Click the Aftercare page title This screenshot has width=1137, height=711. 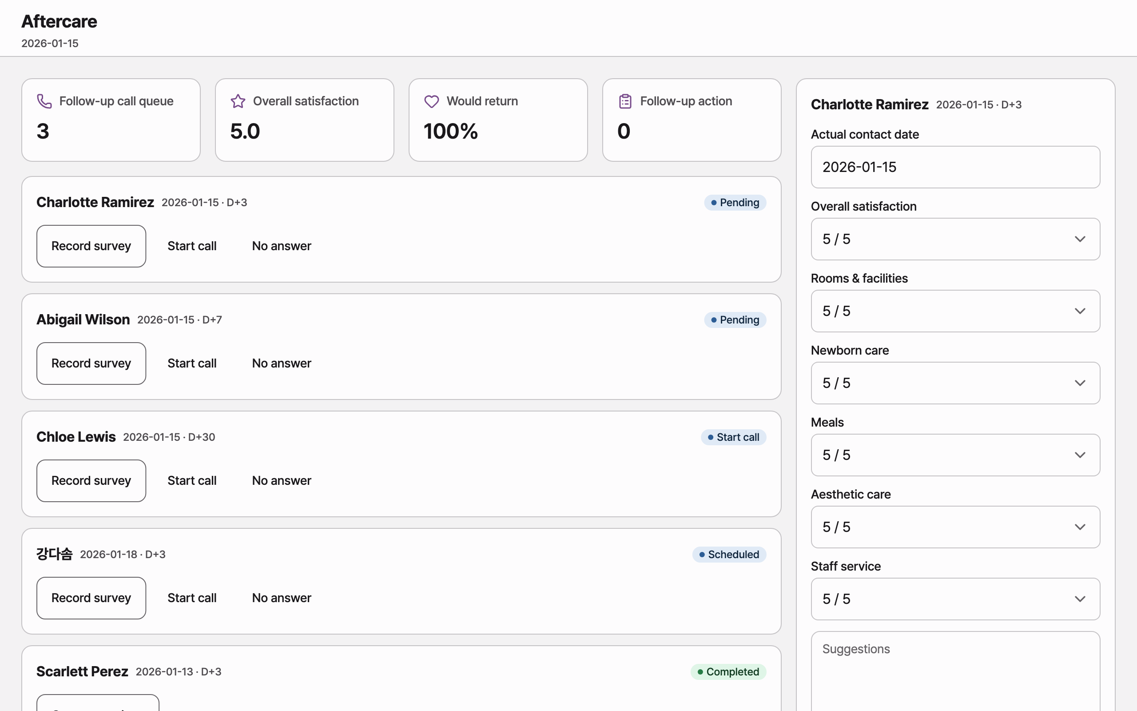[x=59, y=22]
